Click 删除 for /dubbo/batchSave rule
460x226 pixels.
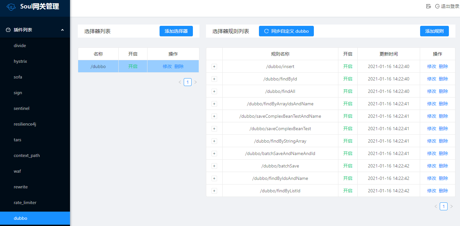pos(443,166)
